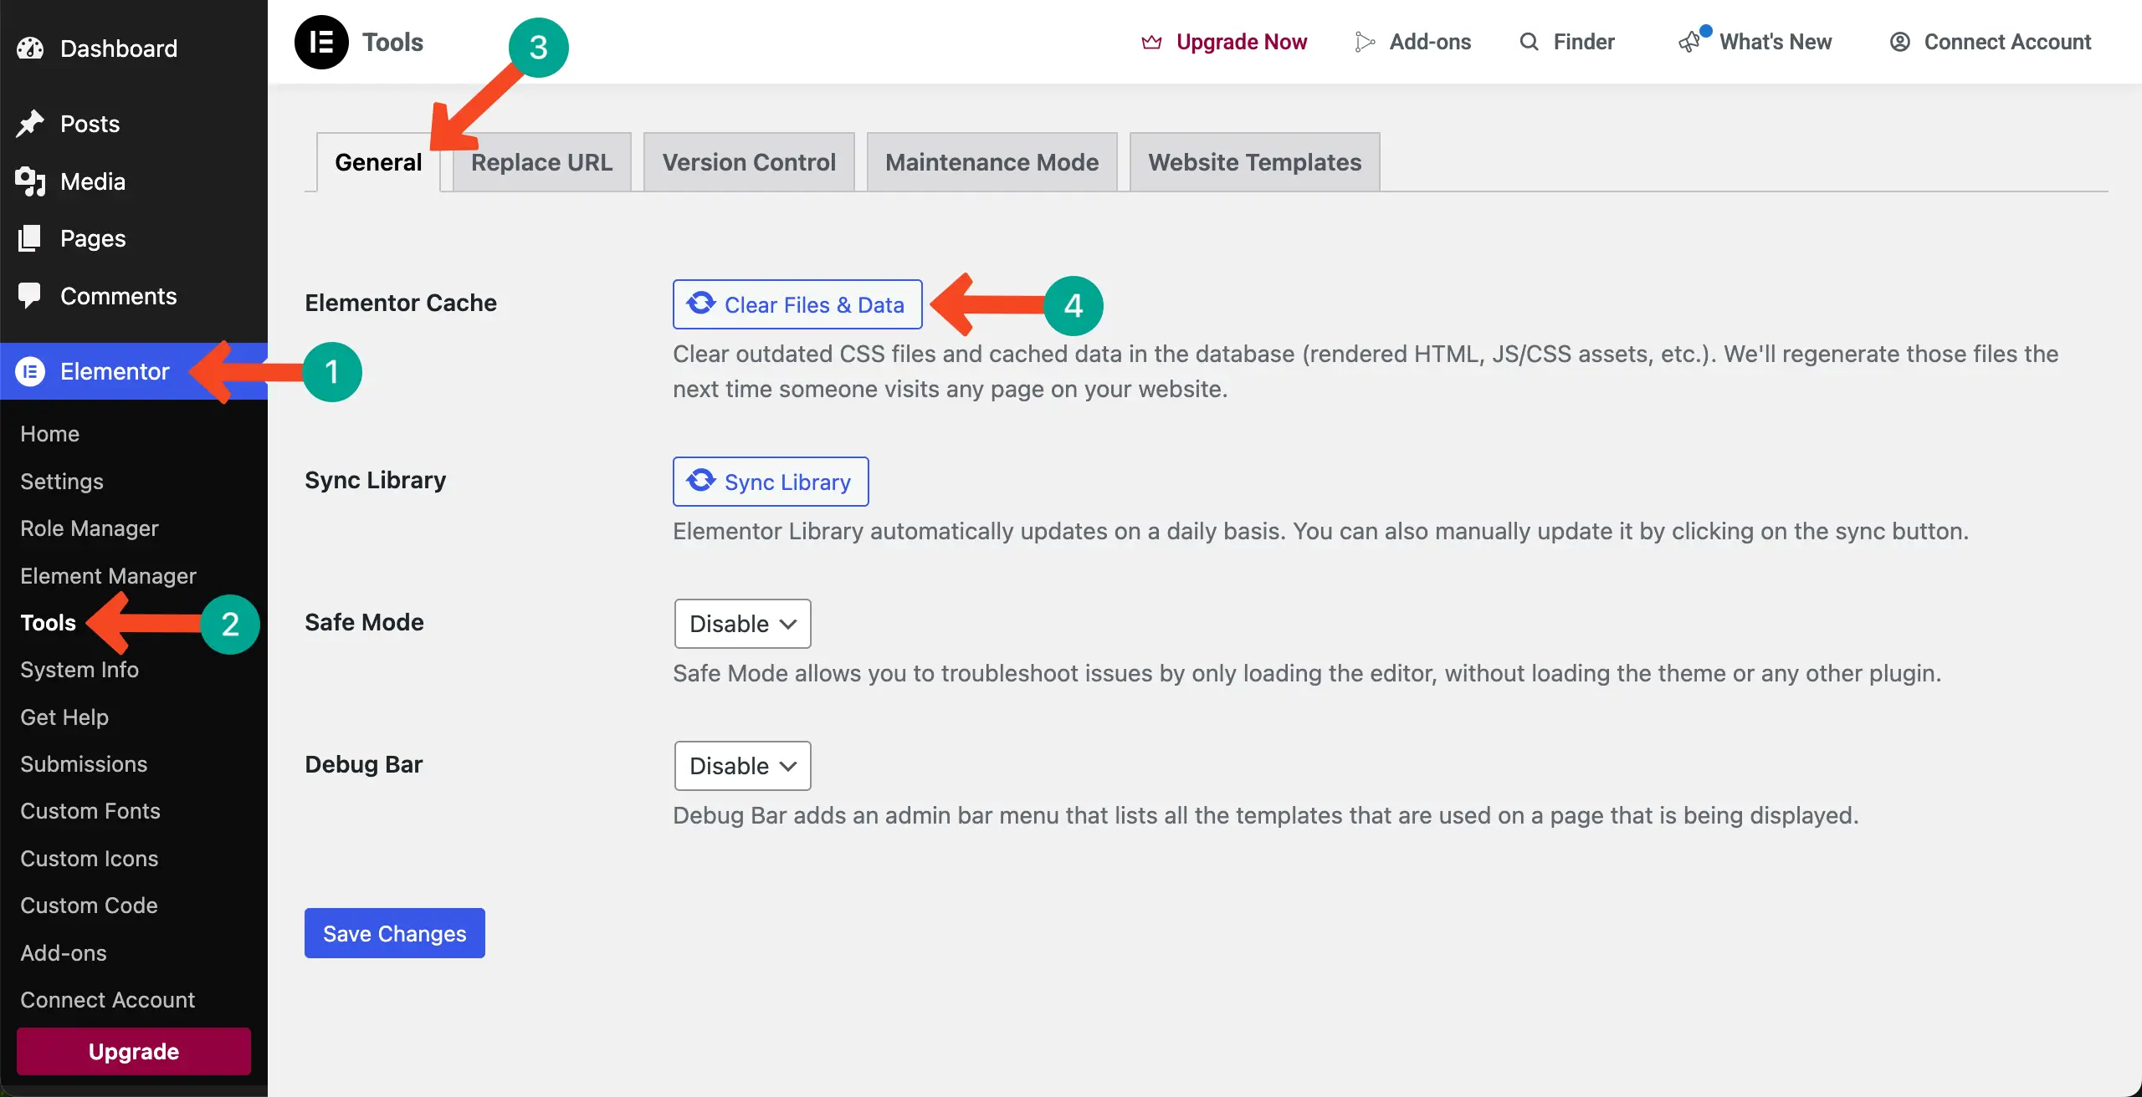
Task: Open Finder search in the top bar
Action: pyautogui.click(x=1529, y=42)
